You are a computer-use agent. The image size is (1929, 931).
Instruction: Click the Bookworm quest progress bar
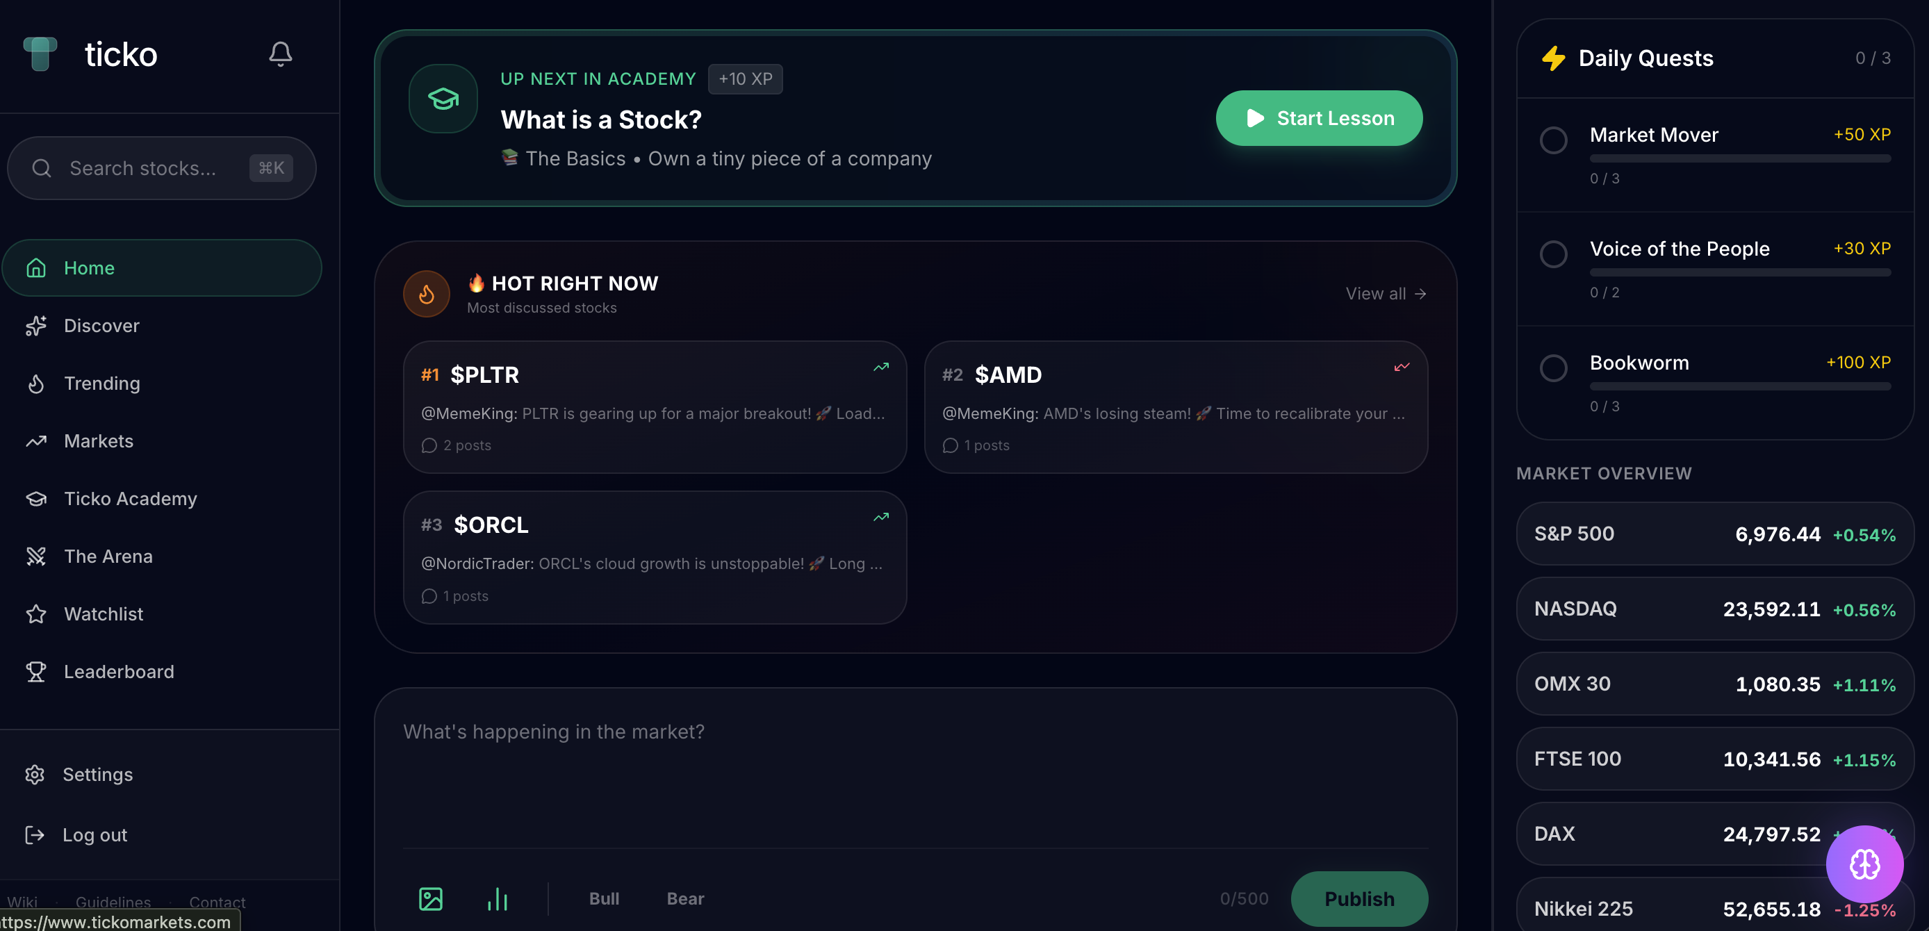(x=1740, y=387)
